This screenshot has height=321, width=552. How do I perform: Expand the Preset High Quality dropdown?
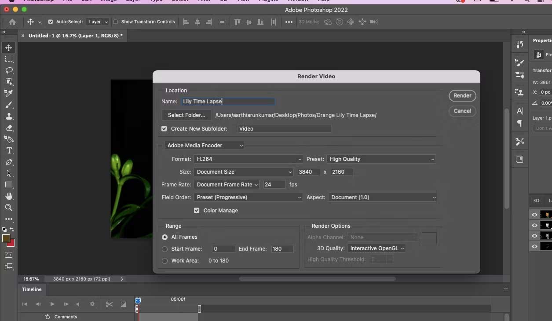[381, 159]
